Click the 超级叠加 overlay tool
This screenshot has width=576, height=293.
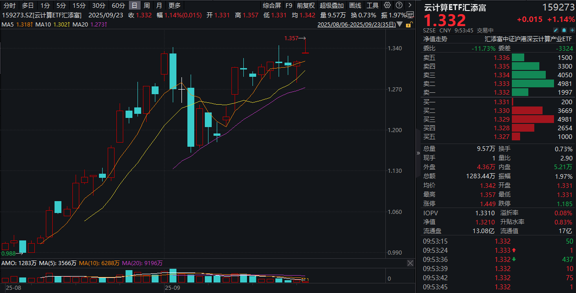[331, 5]
